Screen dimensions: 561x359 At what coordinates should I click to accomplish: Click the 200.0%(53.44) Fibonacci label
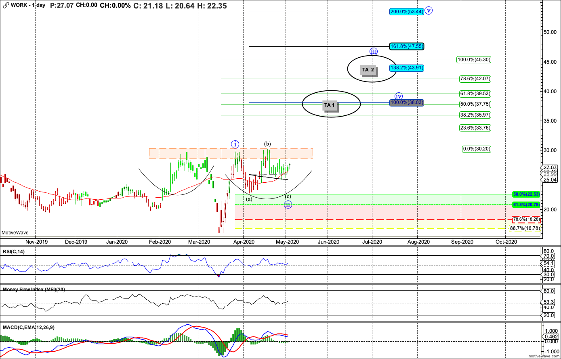(x=407, y=12)
